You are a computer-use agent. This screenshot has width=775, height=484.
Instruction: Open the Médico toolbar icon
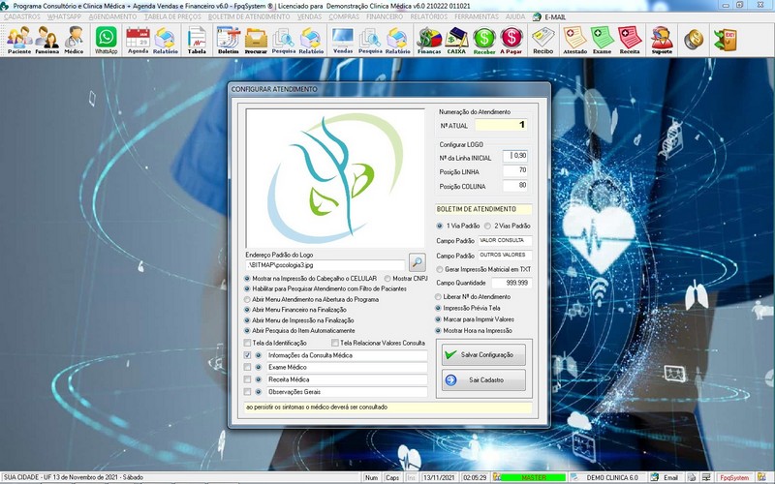(75, 40)
